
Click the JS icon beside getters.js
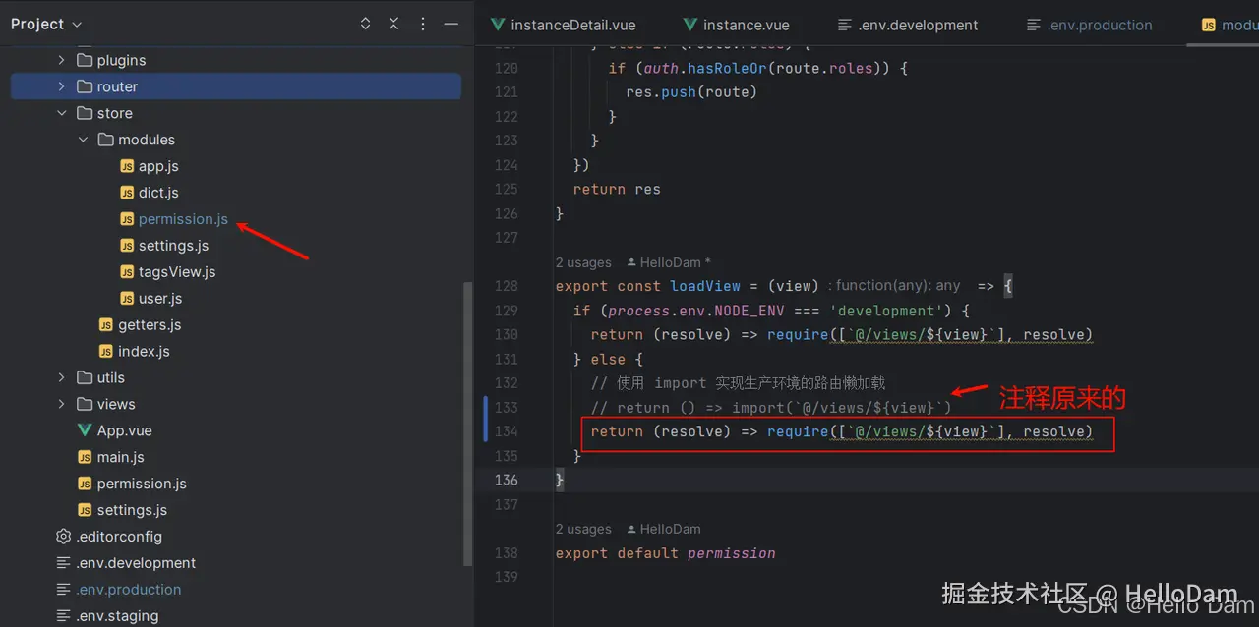106,325
